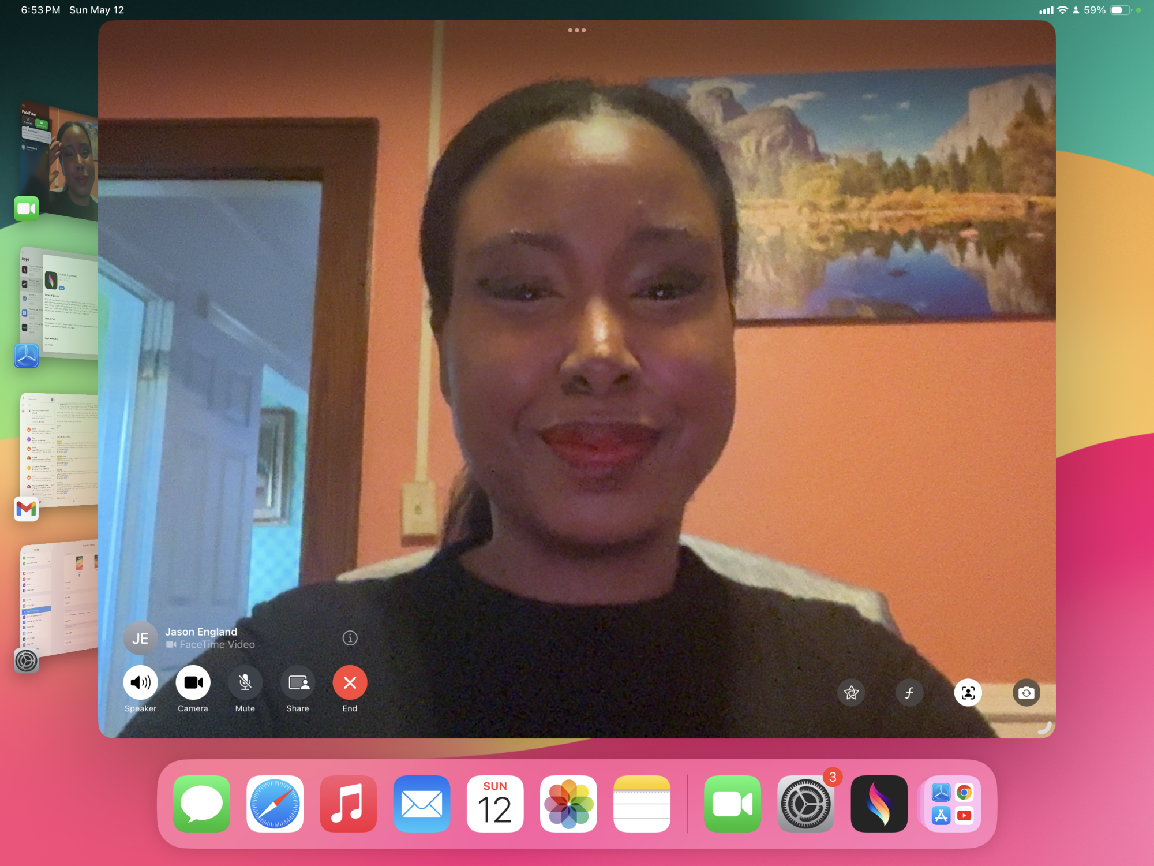This screenshot has height=866, width=1154.
Task: Open Settings showing 3 notifications
Action: click(806, 803)
